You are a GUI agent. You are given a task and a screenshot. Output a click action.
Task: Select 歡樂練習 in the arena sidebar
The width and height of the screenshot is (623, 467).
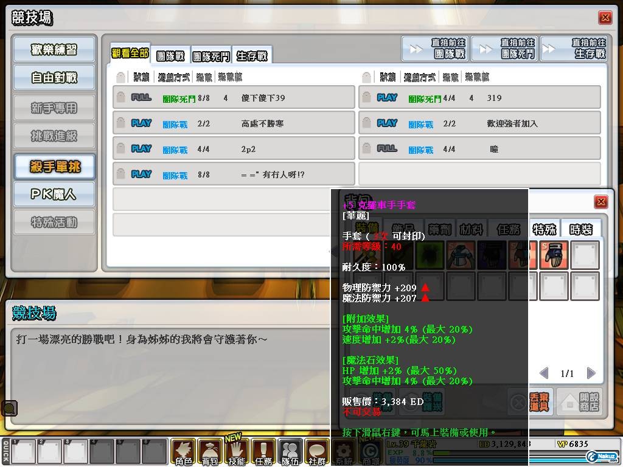54,50
